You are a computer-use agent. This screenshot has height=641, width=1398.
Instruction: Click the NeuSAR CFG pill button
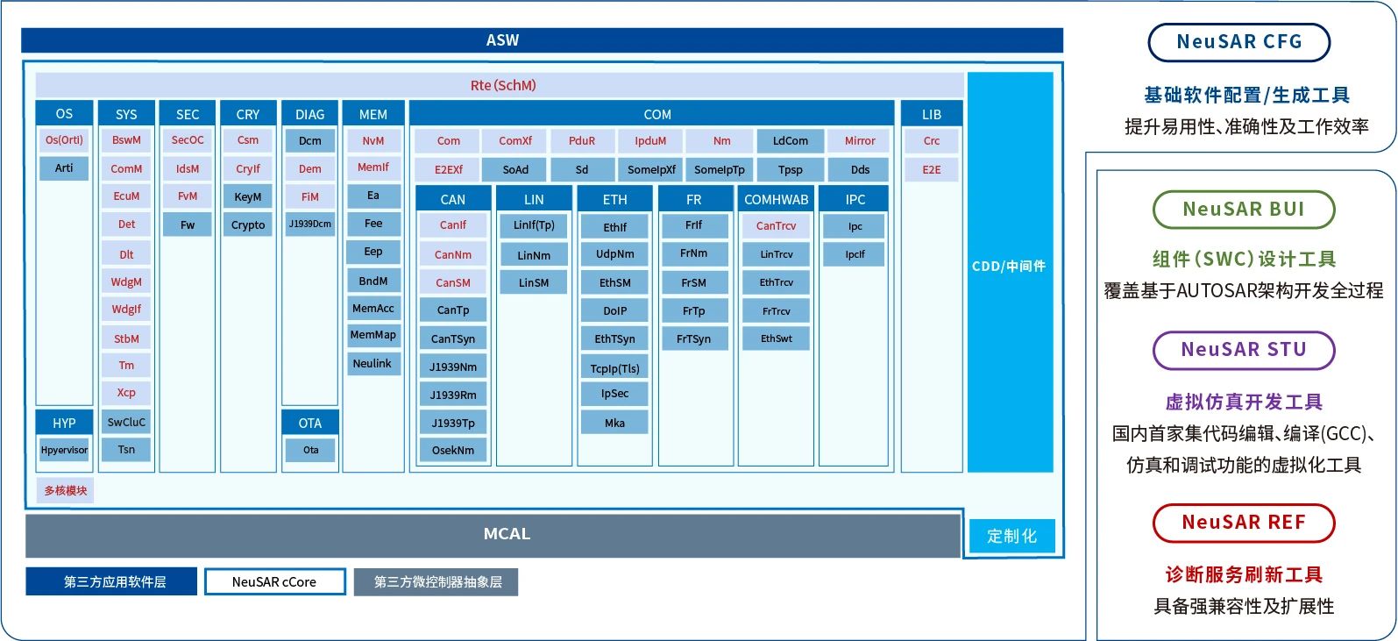tap(1238, 42)
